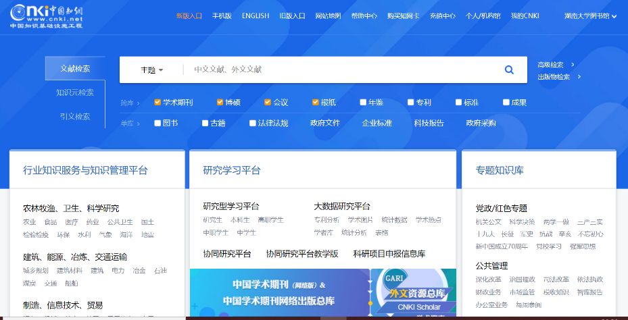Check the 法律法规 checkbox
Screen dimensions: 628x320
(x=252, y=123)
